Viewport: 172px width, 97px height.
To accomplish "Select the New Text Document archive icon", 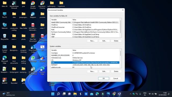I will click(33, 38).
